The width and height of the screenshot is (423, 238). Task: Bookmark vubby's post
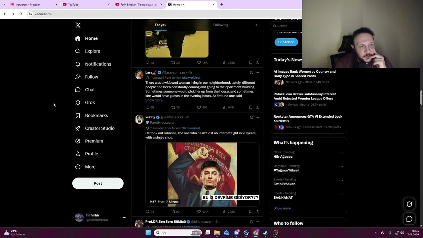point(250,212)
